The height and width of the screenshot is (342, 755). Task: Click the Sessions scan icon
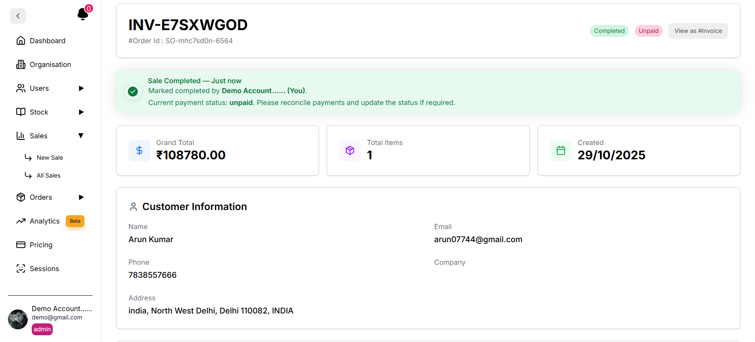coord(21,269)
